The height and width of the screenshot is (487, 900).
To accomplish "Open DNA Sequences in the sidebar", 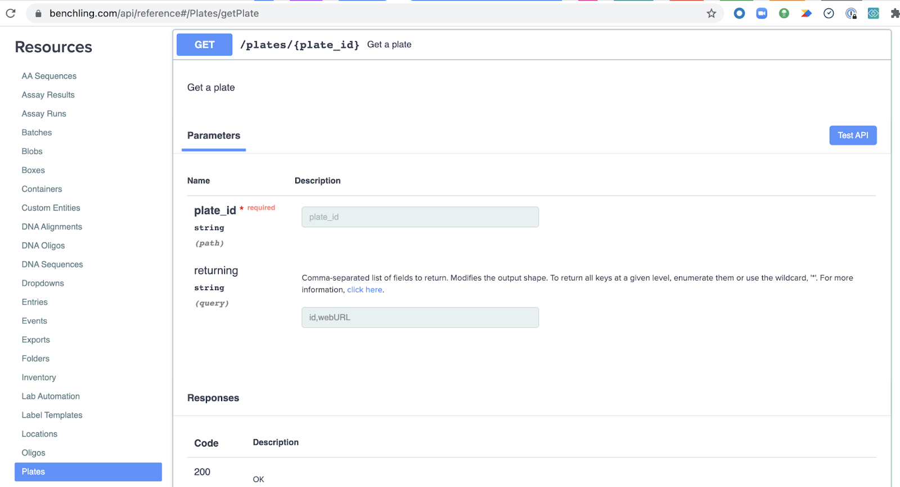I will click(52, 264).
